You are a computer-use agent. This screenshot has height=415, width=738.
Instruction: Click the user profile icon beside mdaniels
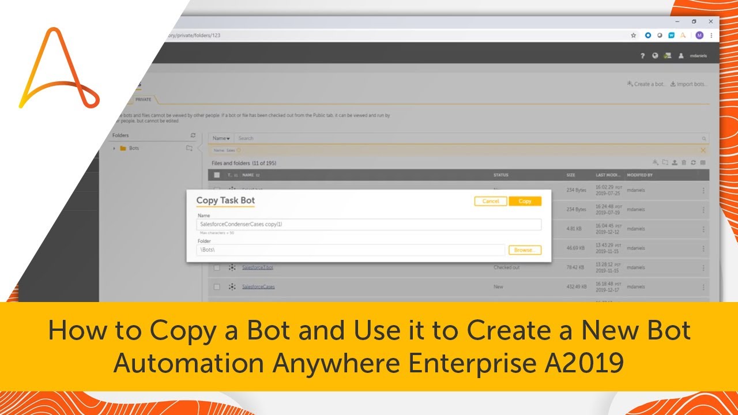[x=681, y=56]
